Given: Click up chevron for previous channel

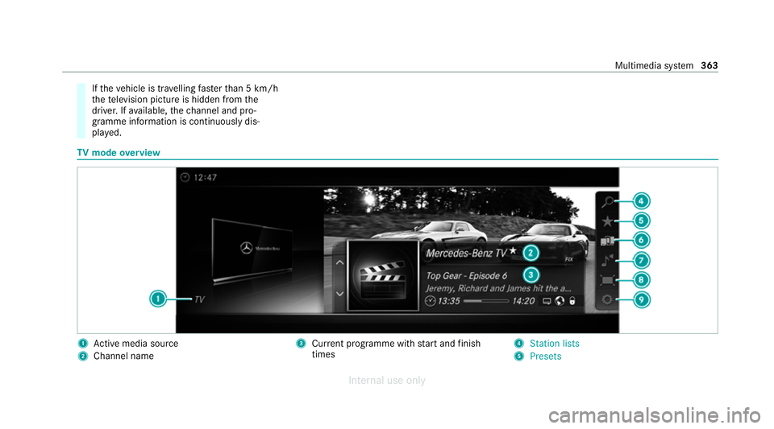Looking at the screenshot, I should [339, 262].
